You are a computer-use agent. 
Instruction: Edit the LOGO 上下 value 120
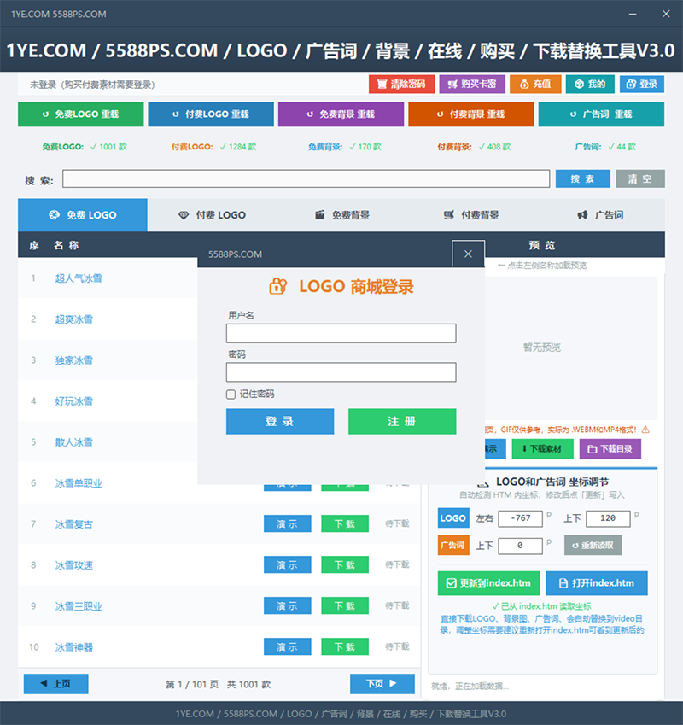[x=608, y=518]
